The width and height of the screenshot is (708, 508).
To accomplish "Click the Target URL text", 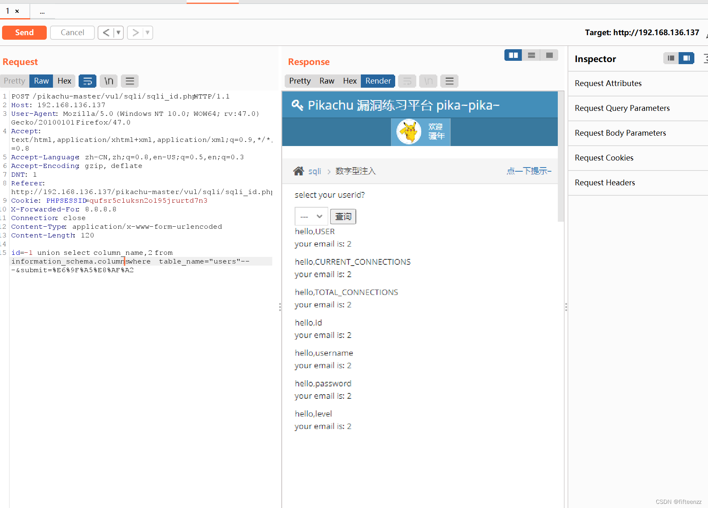I will 642,32.
